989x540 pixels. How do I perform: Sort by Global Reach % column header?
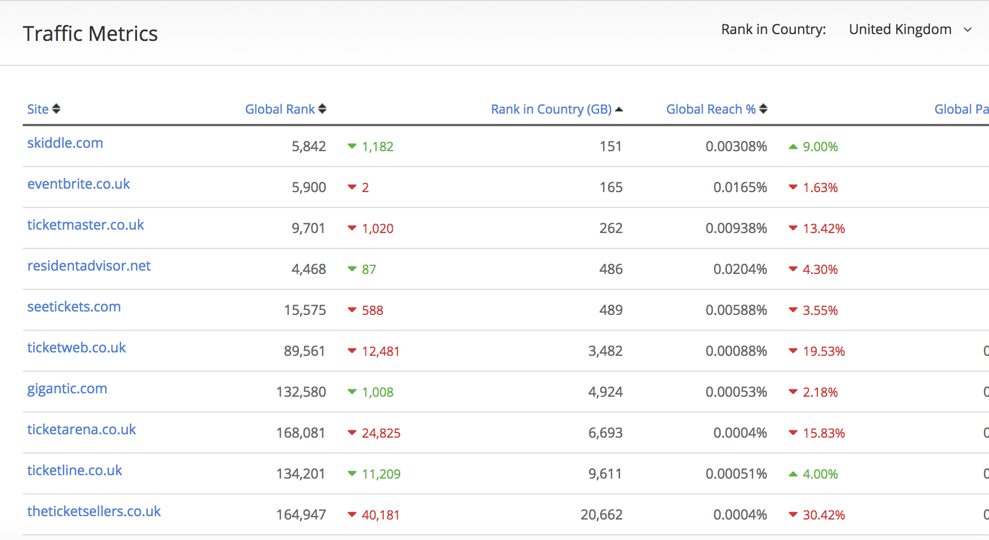pyautogui.click(x=711, y=109)
